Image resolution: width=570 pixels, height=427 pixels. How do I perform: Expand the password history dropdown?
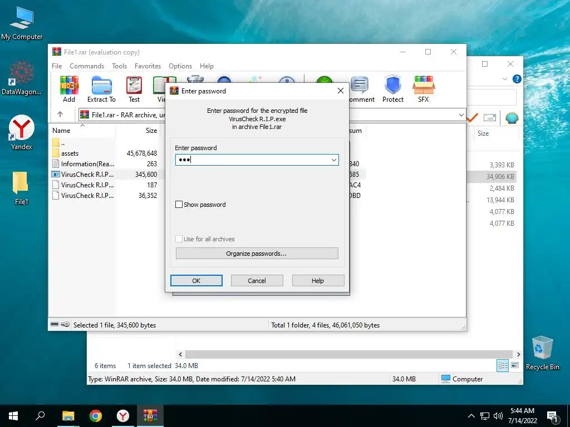[x=334, y=160]
